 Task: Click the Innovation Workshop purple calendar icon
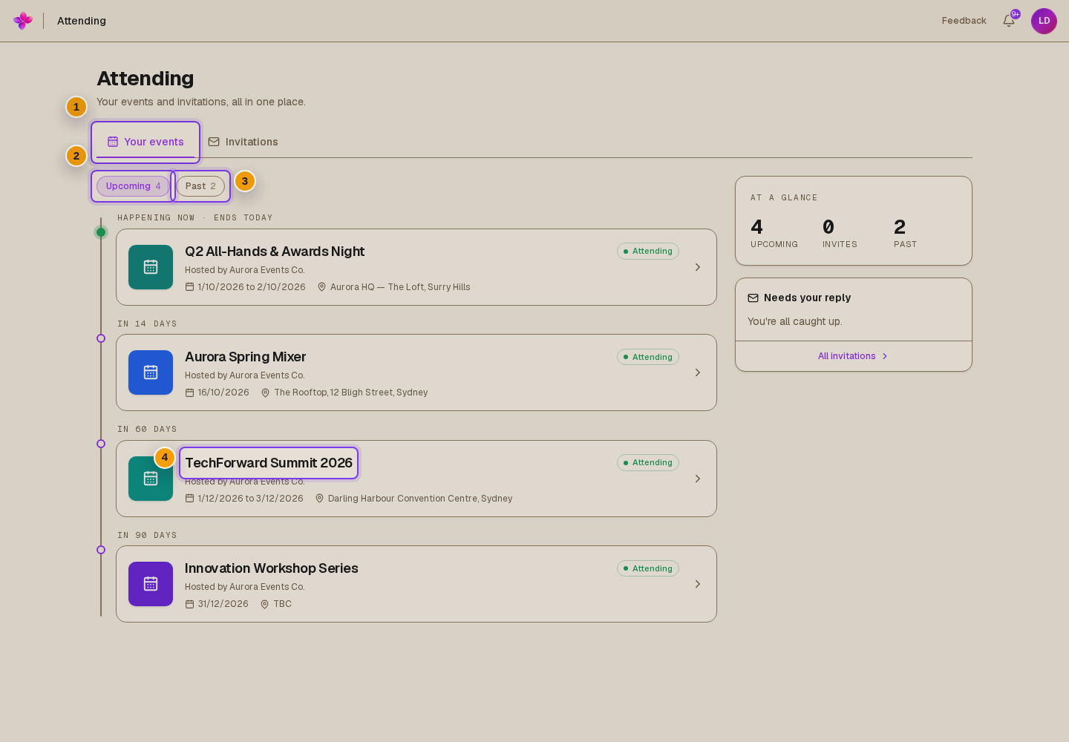tap(151, 584)
